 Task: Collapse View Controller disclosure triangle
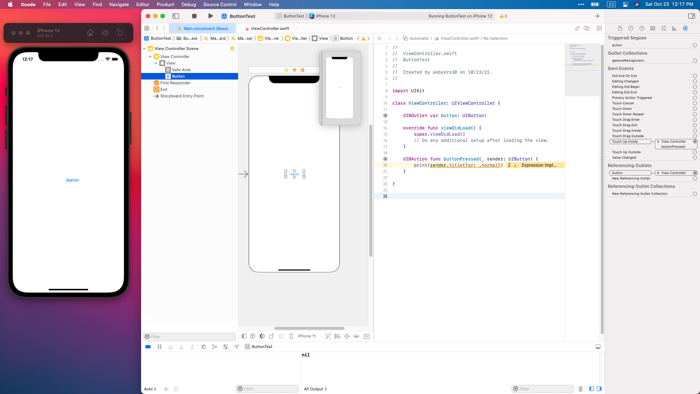pos(150,57)
